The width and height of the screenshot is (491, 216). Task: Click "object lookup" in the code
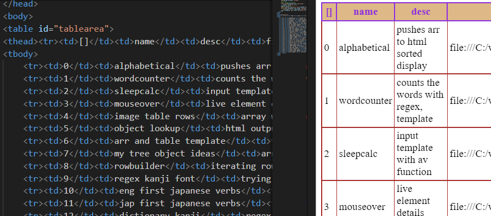147,129
